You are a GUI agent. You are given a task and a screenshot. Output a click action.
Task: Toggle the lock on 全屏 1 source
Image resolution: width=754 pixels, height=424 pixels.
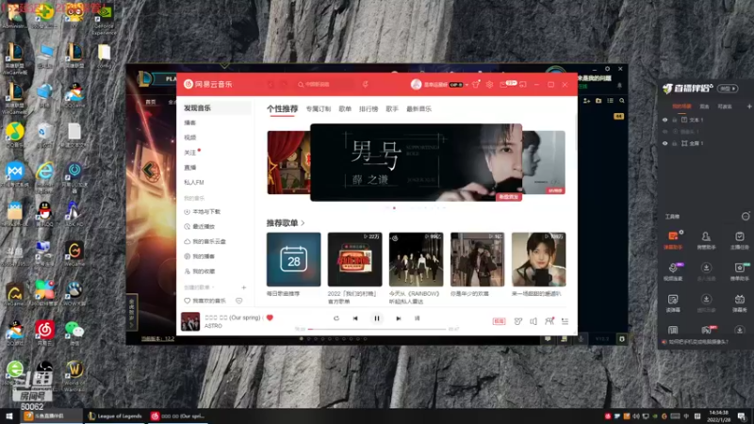pos(675,143)
